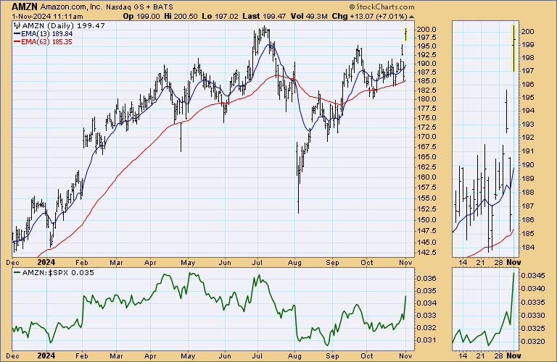Click the up triangle beside the Chg value
This screenshot has height=362, width=557.
click(x=411, y=17)
